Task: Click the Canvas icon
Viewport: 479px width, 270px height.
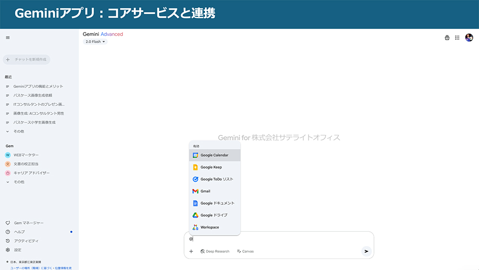Action: 239,251
